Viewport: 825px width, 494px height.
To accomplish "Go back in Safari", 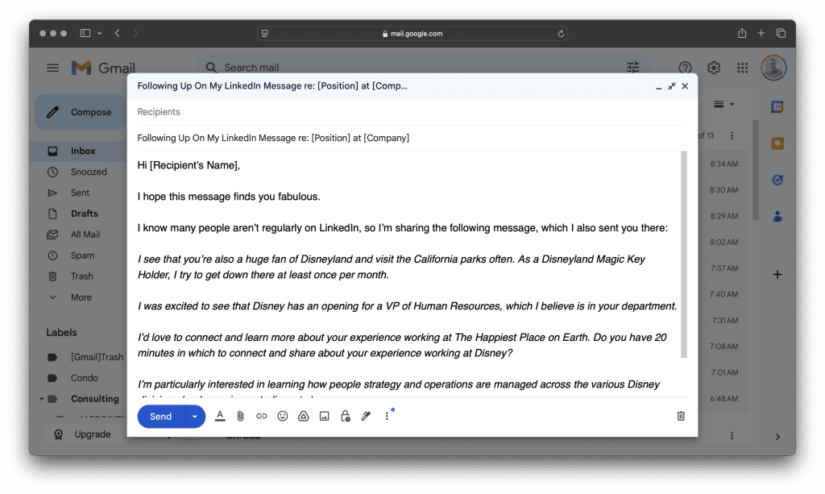I will click(118, 33).
